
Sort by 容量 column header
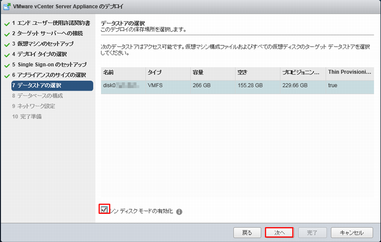[x=212, y=73]
